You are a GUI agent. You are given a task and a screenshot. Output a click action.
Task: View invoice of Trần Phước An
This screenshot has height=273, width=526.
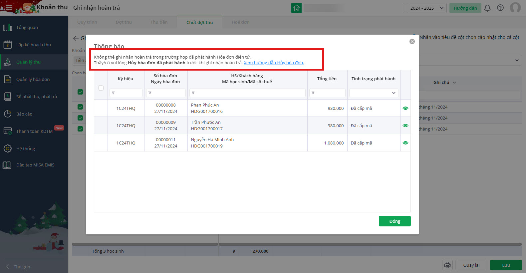click(x=405, y=126)
